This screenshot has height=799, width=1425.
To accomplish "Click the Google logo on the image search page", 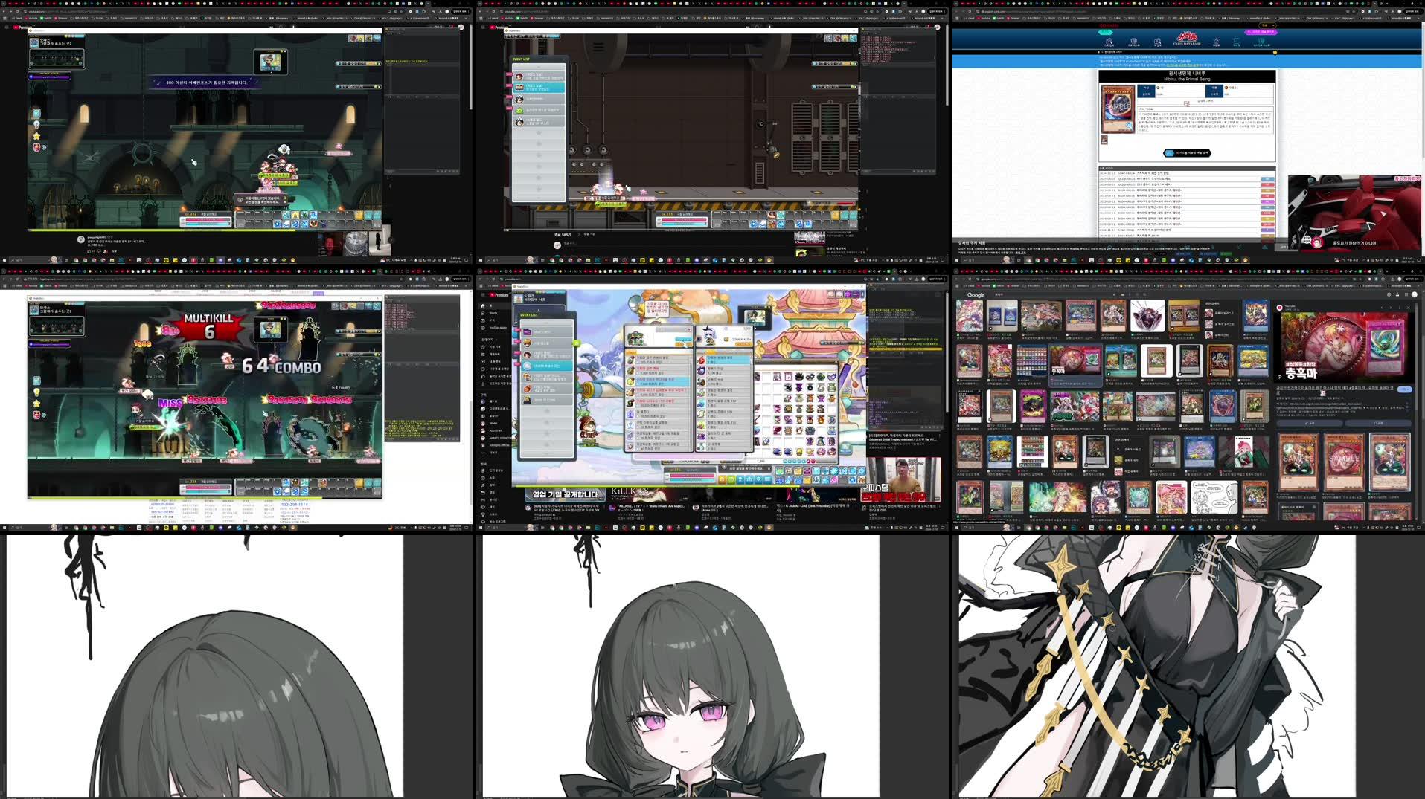I will pos(976,295).
